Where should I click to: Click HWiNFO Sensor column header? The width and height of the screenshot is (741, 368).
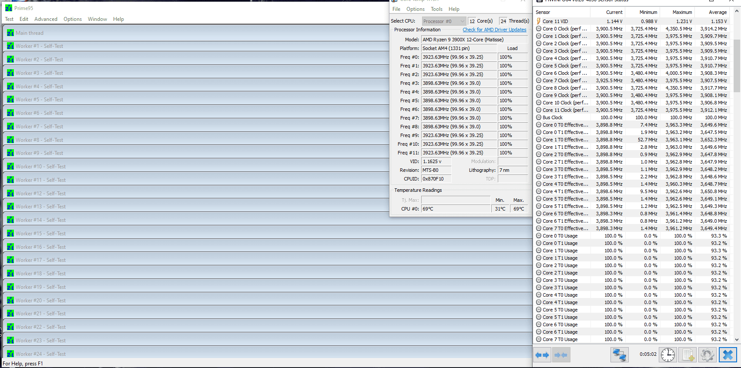coord(562,12)
